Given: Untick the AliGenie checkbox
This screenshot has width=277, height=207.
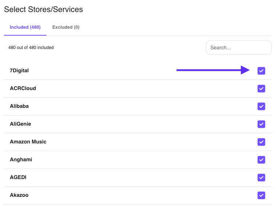Looking at the screenshot, I should tap(261, 124).
